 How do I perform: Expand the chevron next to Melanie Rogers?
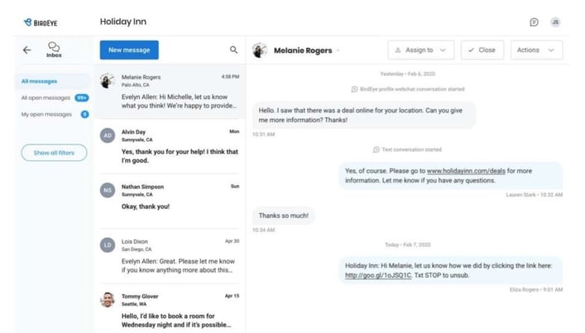click(x=338, y=50)
